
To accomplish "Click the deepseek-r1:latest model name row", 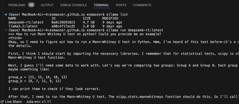I will coord(65,22).
